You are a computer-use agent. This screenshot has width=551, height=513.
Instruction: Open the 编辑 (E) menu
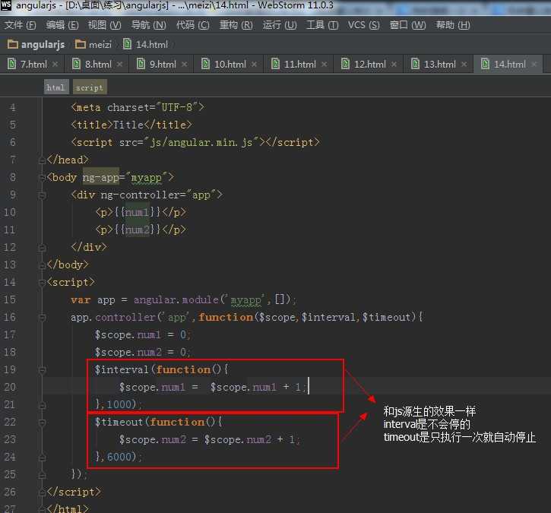(x=62, y=25)
